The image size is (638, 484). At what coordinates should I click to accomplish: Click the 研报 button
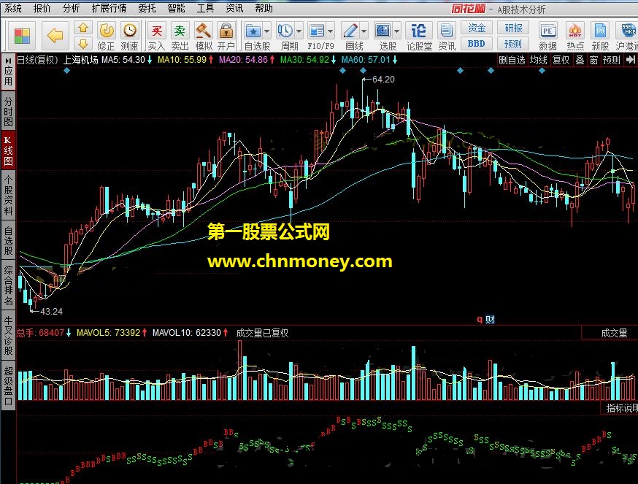513,28
